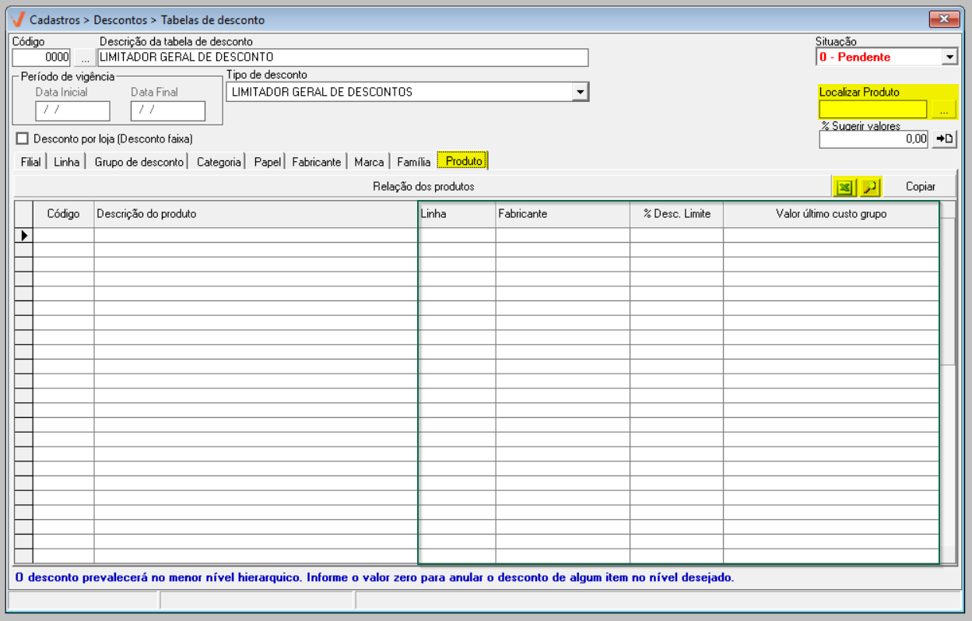Focus the Localizar Produto input field
The image size is (972, 621).
[872, 110]
